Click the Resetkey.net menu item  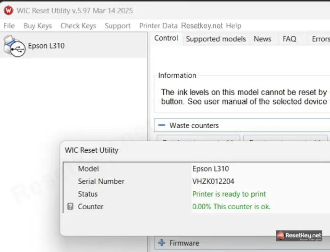[202, 26]
